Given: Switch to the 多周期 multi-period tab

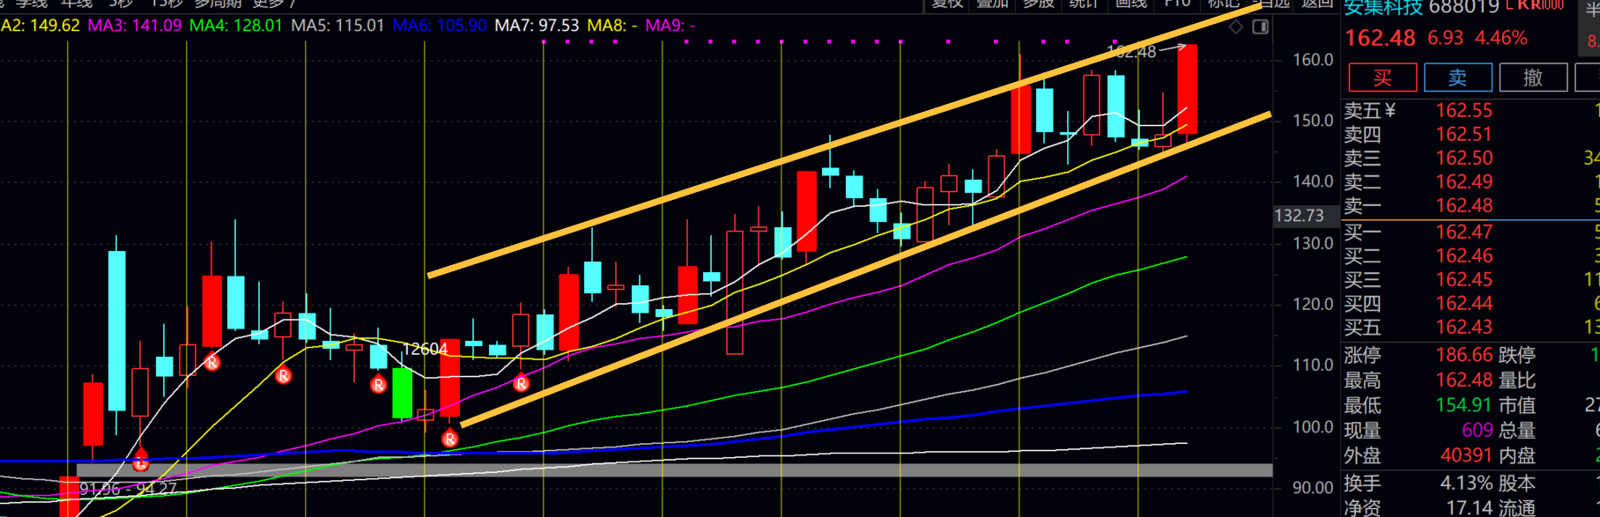Looking at the screenshot, I should [218, 4].
